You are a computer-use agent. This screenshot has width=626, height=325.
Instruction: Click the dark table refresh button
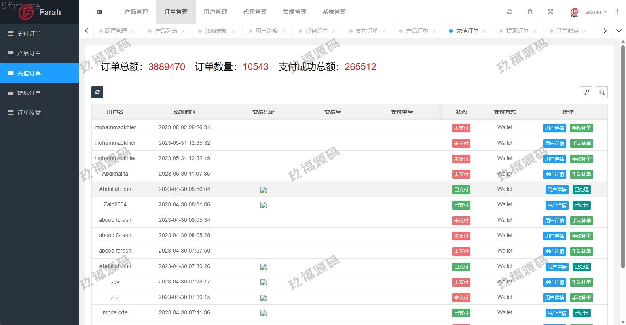click(97, 92)
